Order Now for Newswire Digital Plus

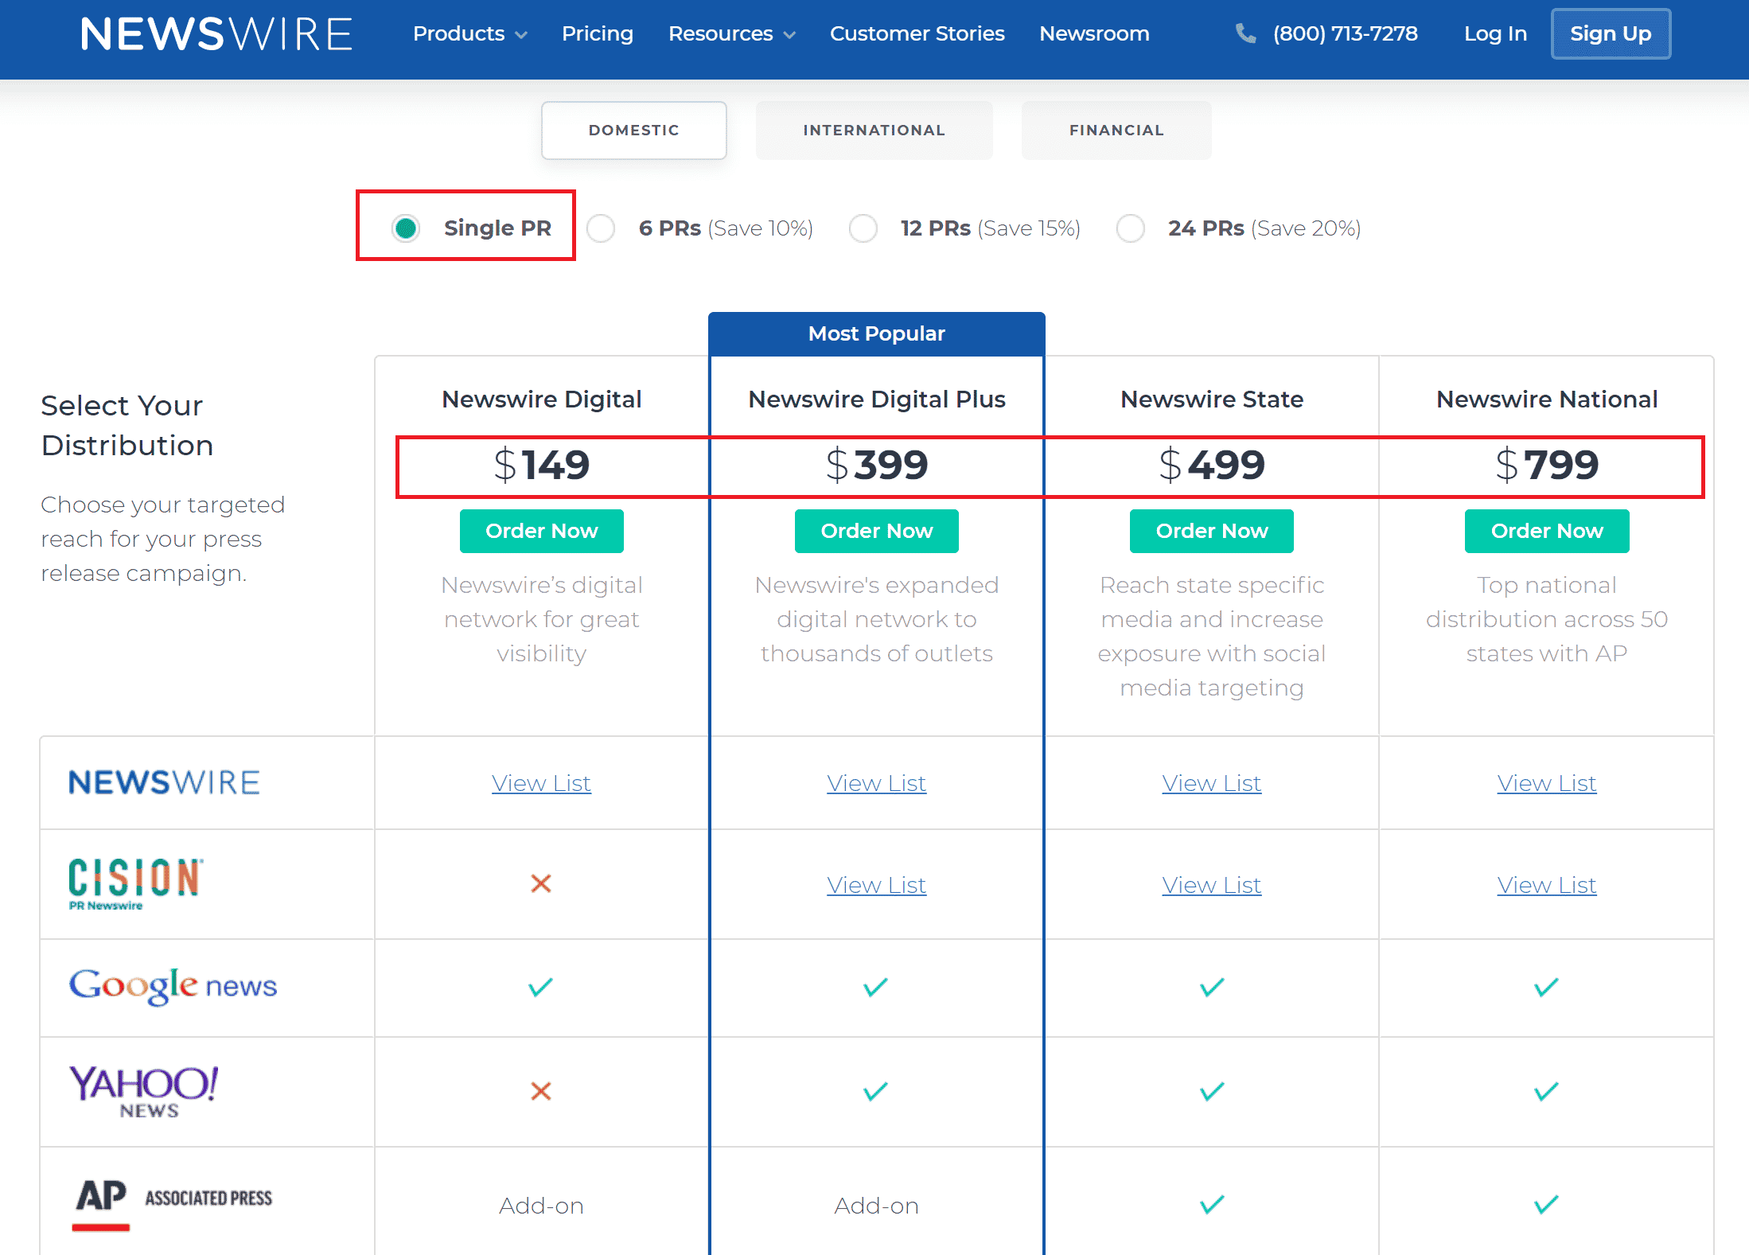point(876,531)
